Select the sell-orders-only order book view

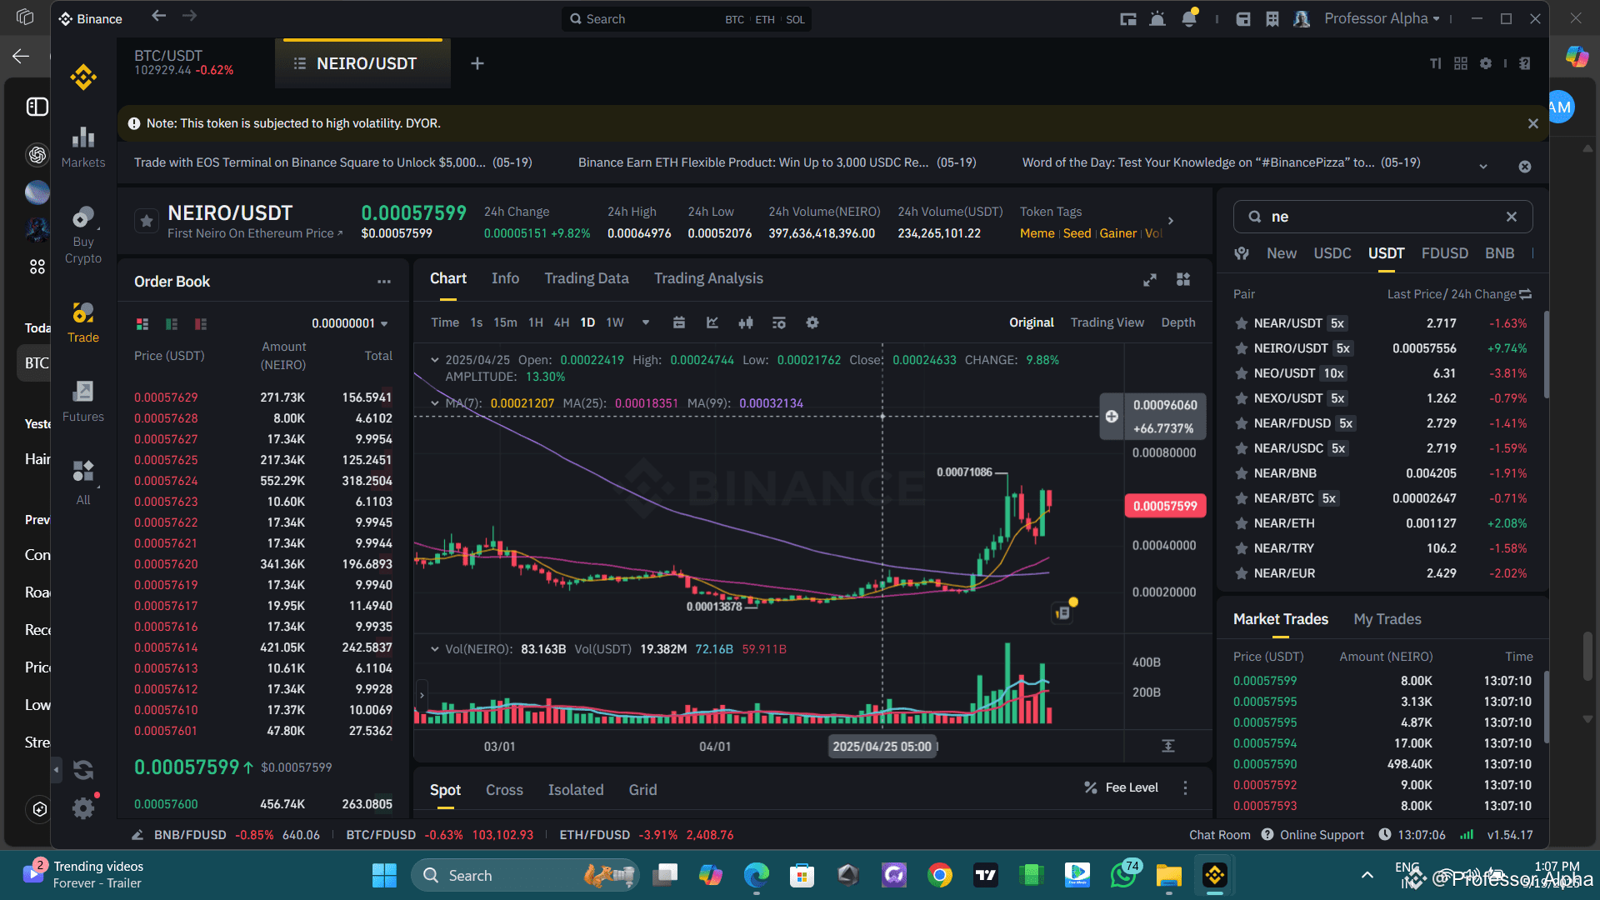[201, 323]
